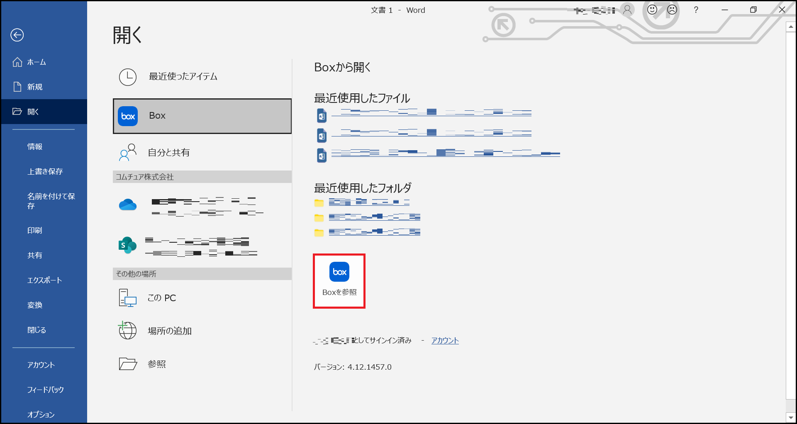
Task: Click the Boxを参照 button
Action: pos(339,281)
